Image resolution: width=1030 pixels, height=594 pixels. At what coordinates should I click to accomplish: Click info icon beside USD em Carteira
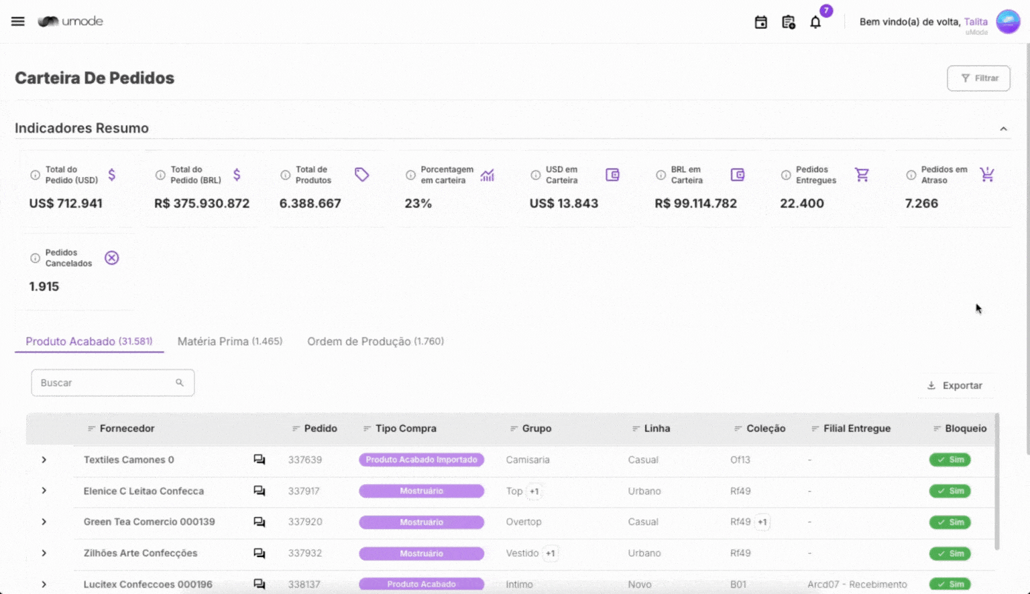[536, 175]
